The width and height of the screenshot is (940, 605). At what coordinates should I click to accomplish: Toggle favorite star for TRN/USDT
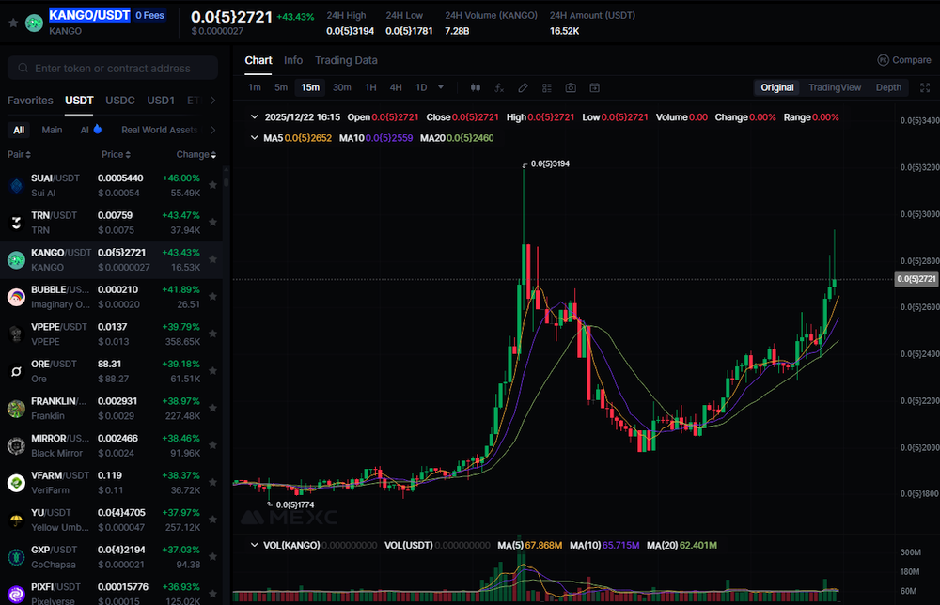(x=213, y=222)
